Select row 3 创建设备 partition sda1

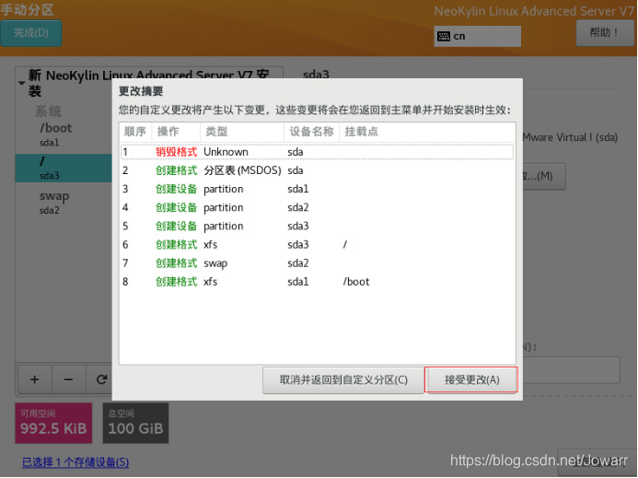[x=317, y=189]
